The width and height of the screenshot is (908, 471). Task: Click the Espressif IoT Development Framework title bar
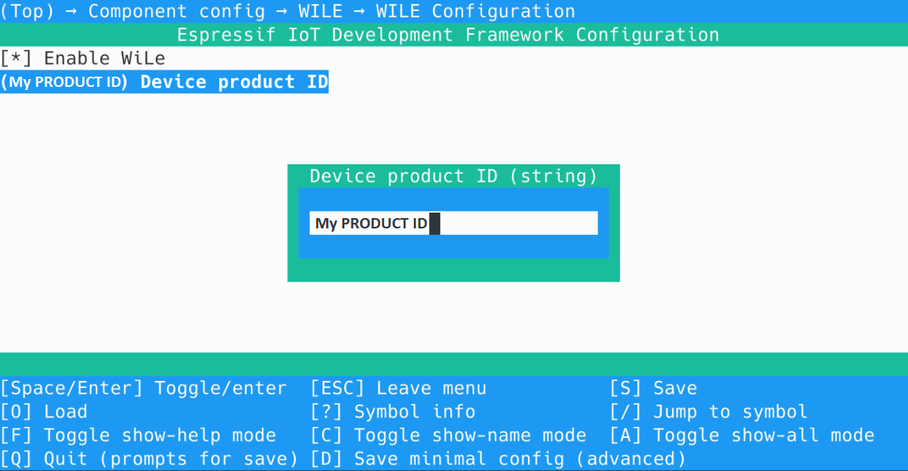coord(448,36)
